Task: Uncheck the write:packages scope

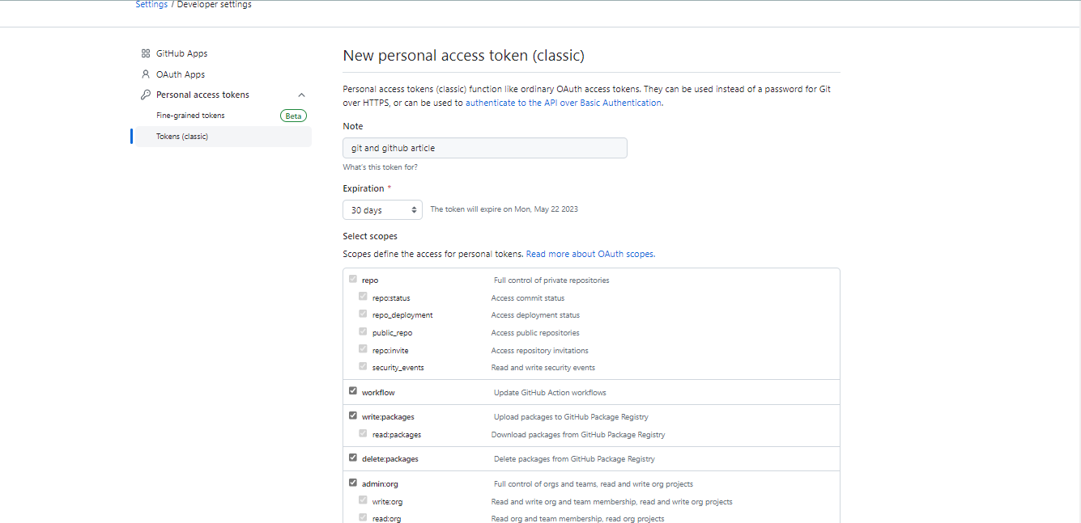Action: [352, 415]
